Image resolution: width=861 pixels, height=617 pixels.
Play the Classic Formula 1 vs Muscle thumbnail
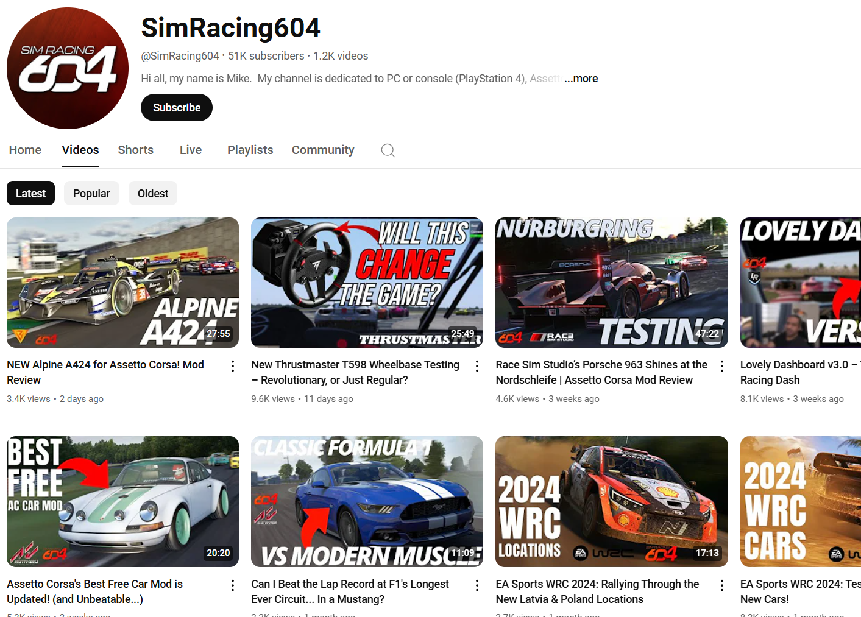point(367,501)
